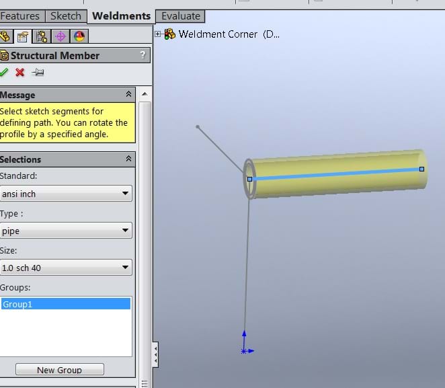
Task: Expand the Weldment Corner tree node
Action: (158, 34)
